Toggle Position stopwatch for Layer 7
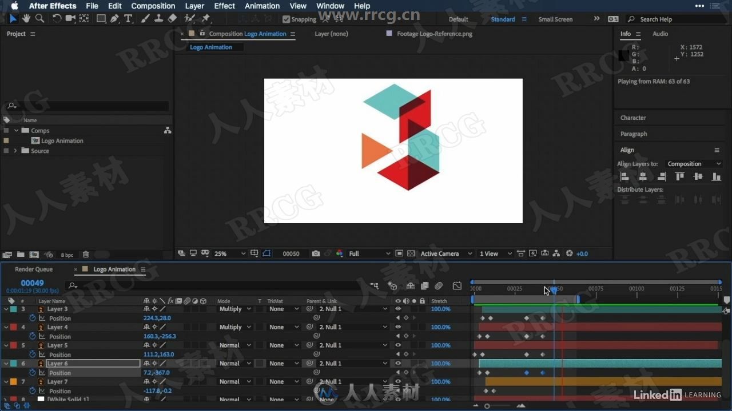 pyautogui.click(x=33, y=391)
